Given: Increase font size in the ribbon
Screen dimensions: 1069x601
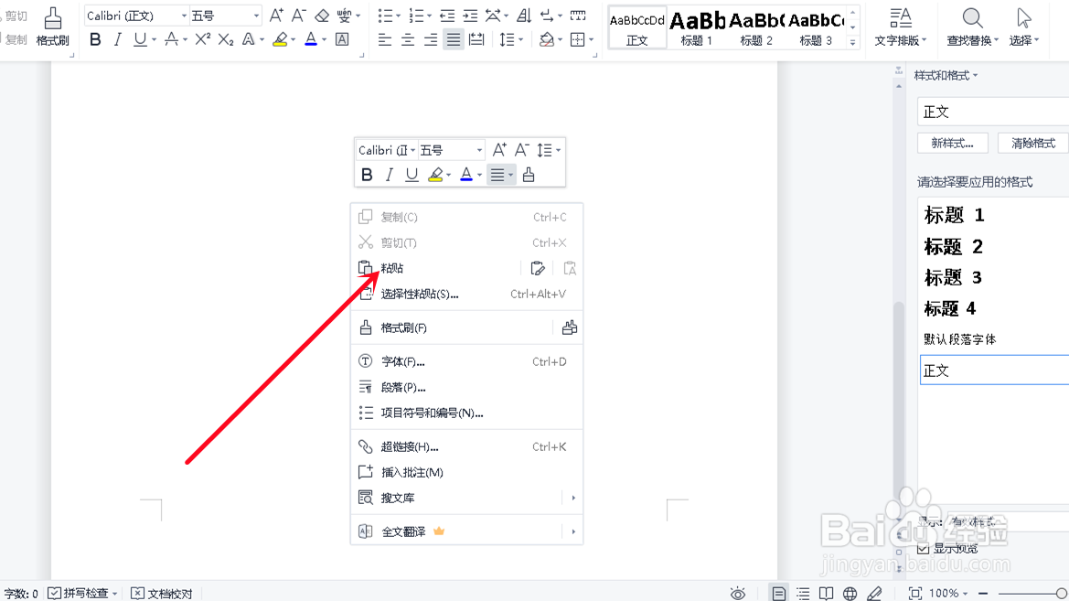Looking at the screenshot, I should pyautogui.click(x=276, y=15).
